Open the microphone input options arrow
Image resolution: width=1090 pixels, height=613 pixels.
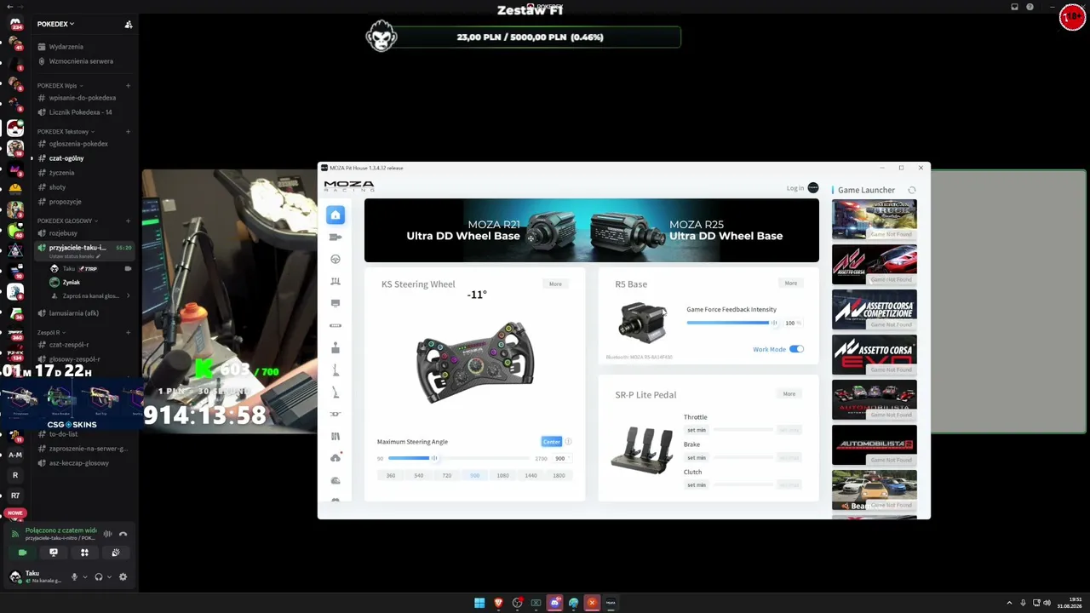84,577
